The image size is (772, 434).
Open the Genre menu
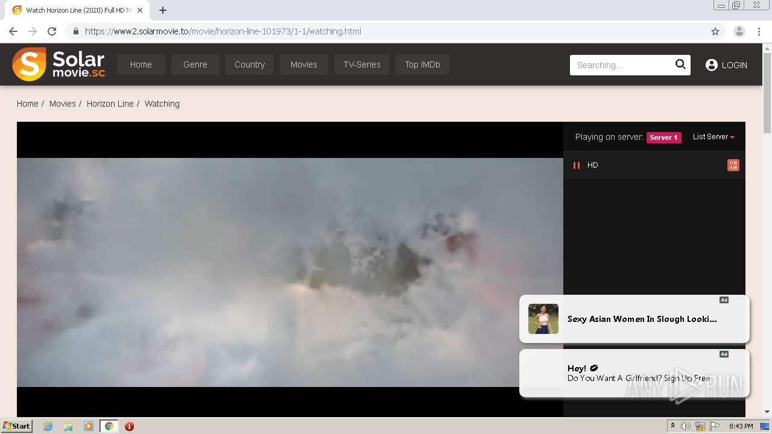195,64
